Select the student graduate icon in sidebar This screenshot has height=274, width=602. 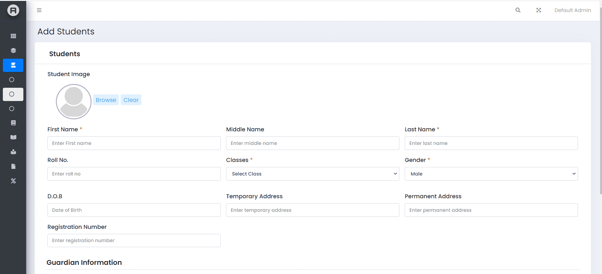13,65
